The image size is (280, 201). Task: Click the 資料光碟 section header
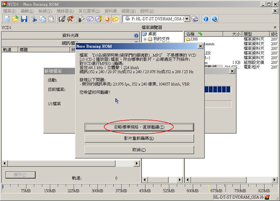[70, 36]
